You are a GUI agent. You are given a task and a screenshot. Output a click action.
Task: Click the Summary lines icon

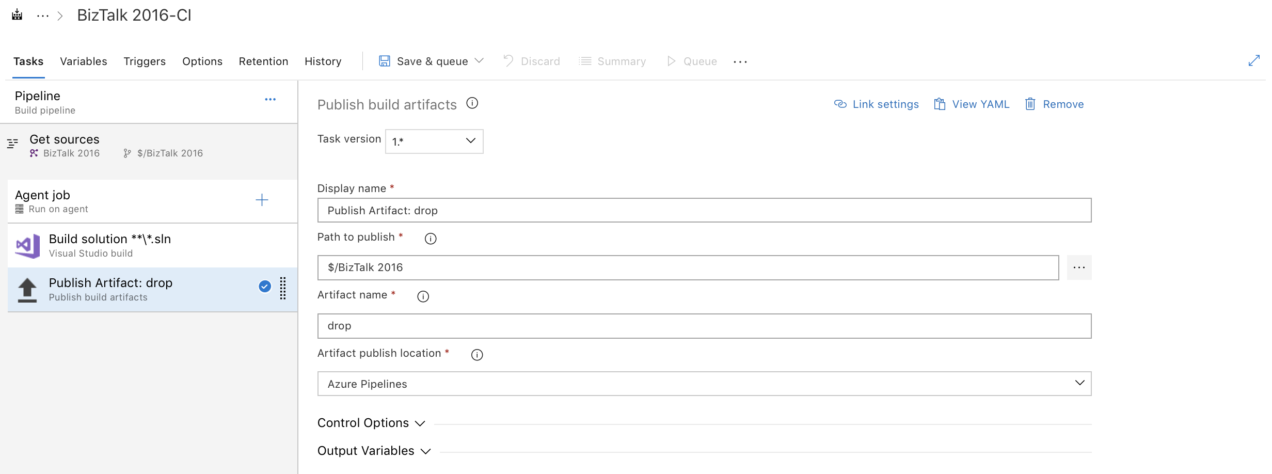pyautogui.click(x=585, y=61)
